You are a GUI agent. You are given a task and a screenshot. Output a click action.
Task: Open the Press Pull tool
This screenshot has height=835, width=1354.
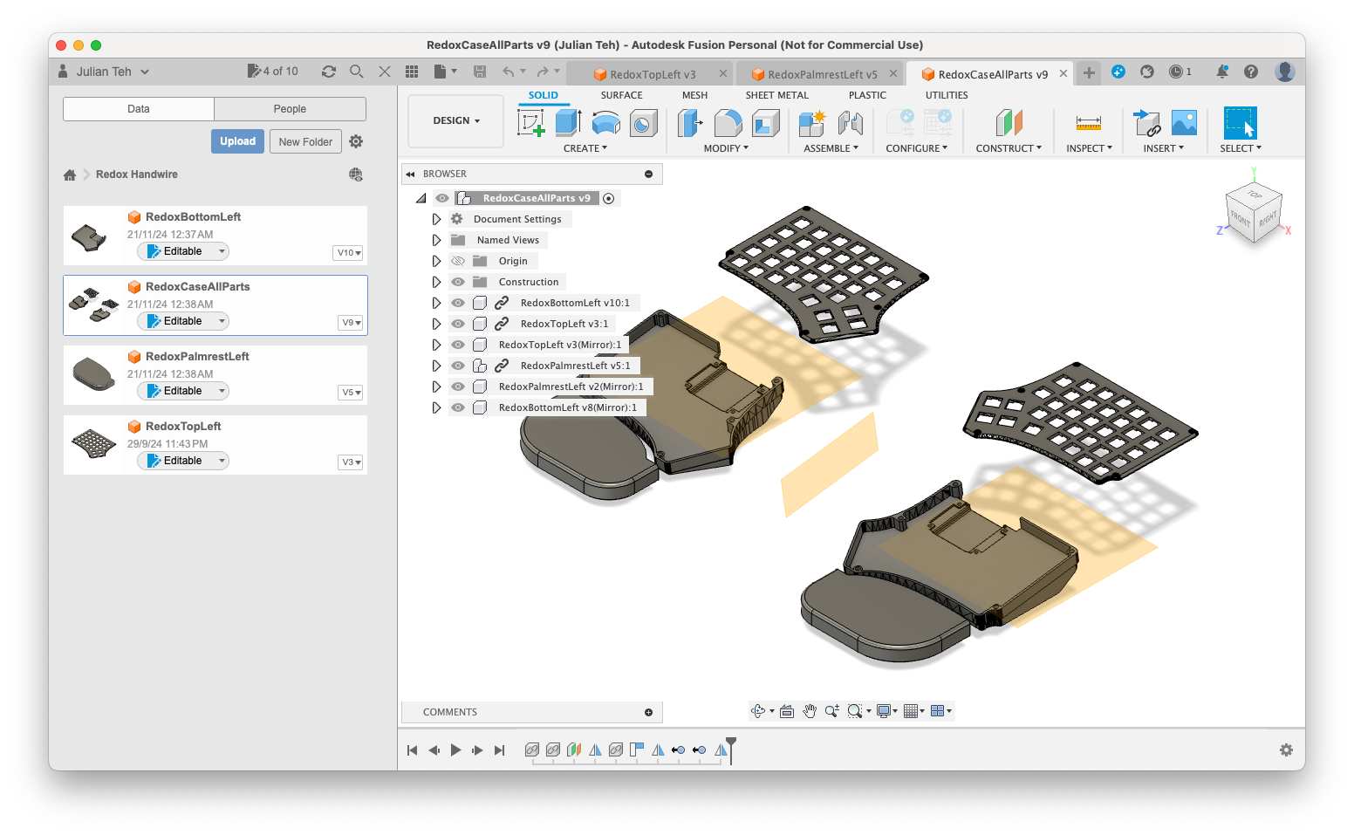click(x=689, y=122)
